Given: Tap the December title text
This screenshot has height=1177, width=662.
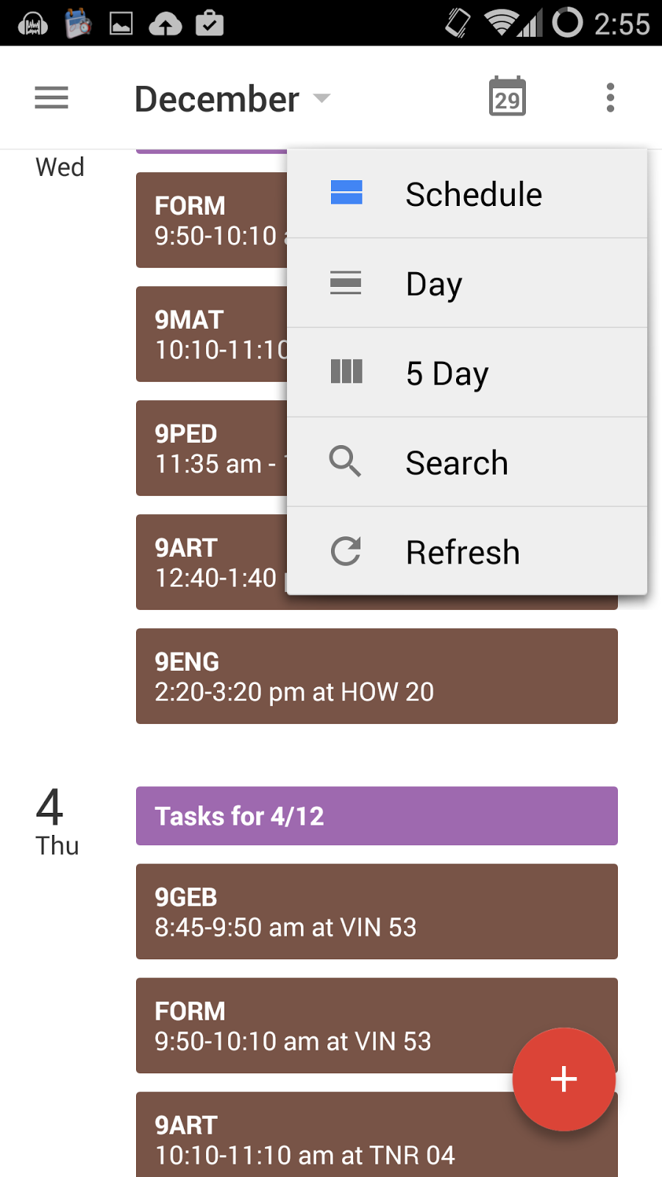Looking at the screenshot, I should (x=217, y=99).
